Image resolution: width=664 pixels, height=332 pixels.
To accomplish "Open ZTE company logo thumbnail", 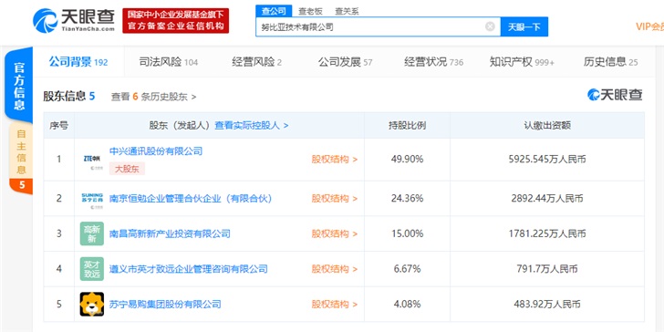I will point(92,160).
